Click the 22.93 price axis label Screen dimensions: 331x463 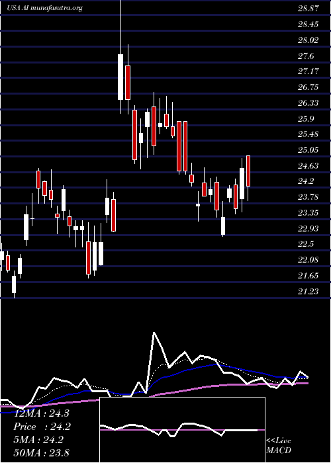(308, 229)
